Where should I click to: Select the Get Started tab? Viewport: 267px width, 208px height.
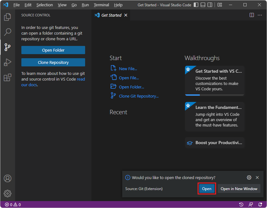(x=111, y=15)
